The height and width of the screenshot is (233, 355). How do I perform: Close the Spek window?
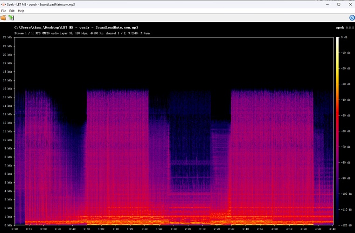point(350,4)
